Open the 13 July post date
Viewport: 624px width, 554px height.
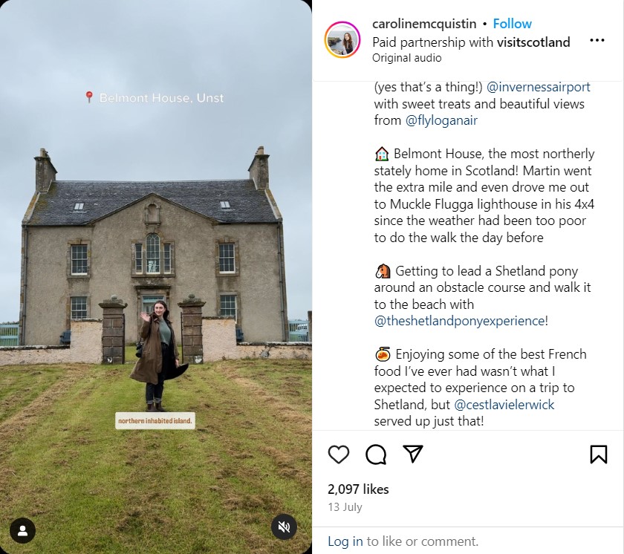click(345, 506)
